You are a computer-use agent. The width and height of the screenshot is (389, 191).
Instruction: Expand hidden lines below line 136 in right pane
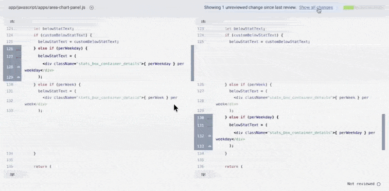(203, 174)
